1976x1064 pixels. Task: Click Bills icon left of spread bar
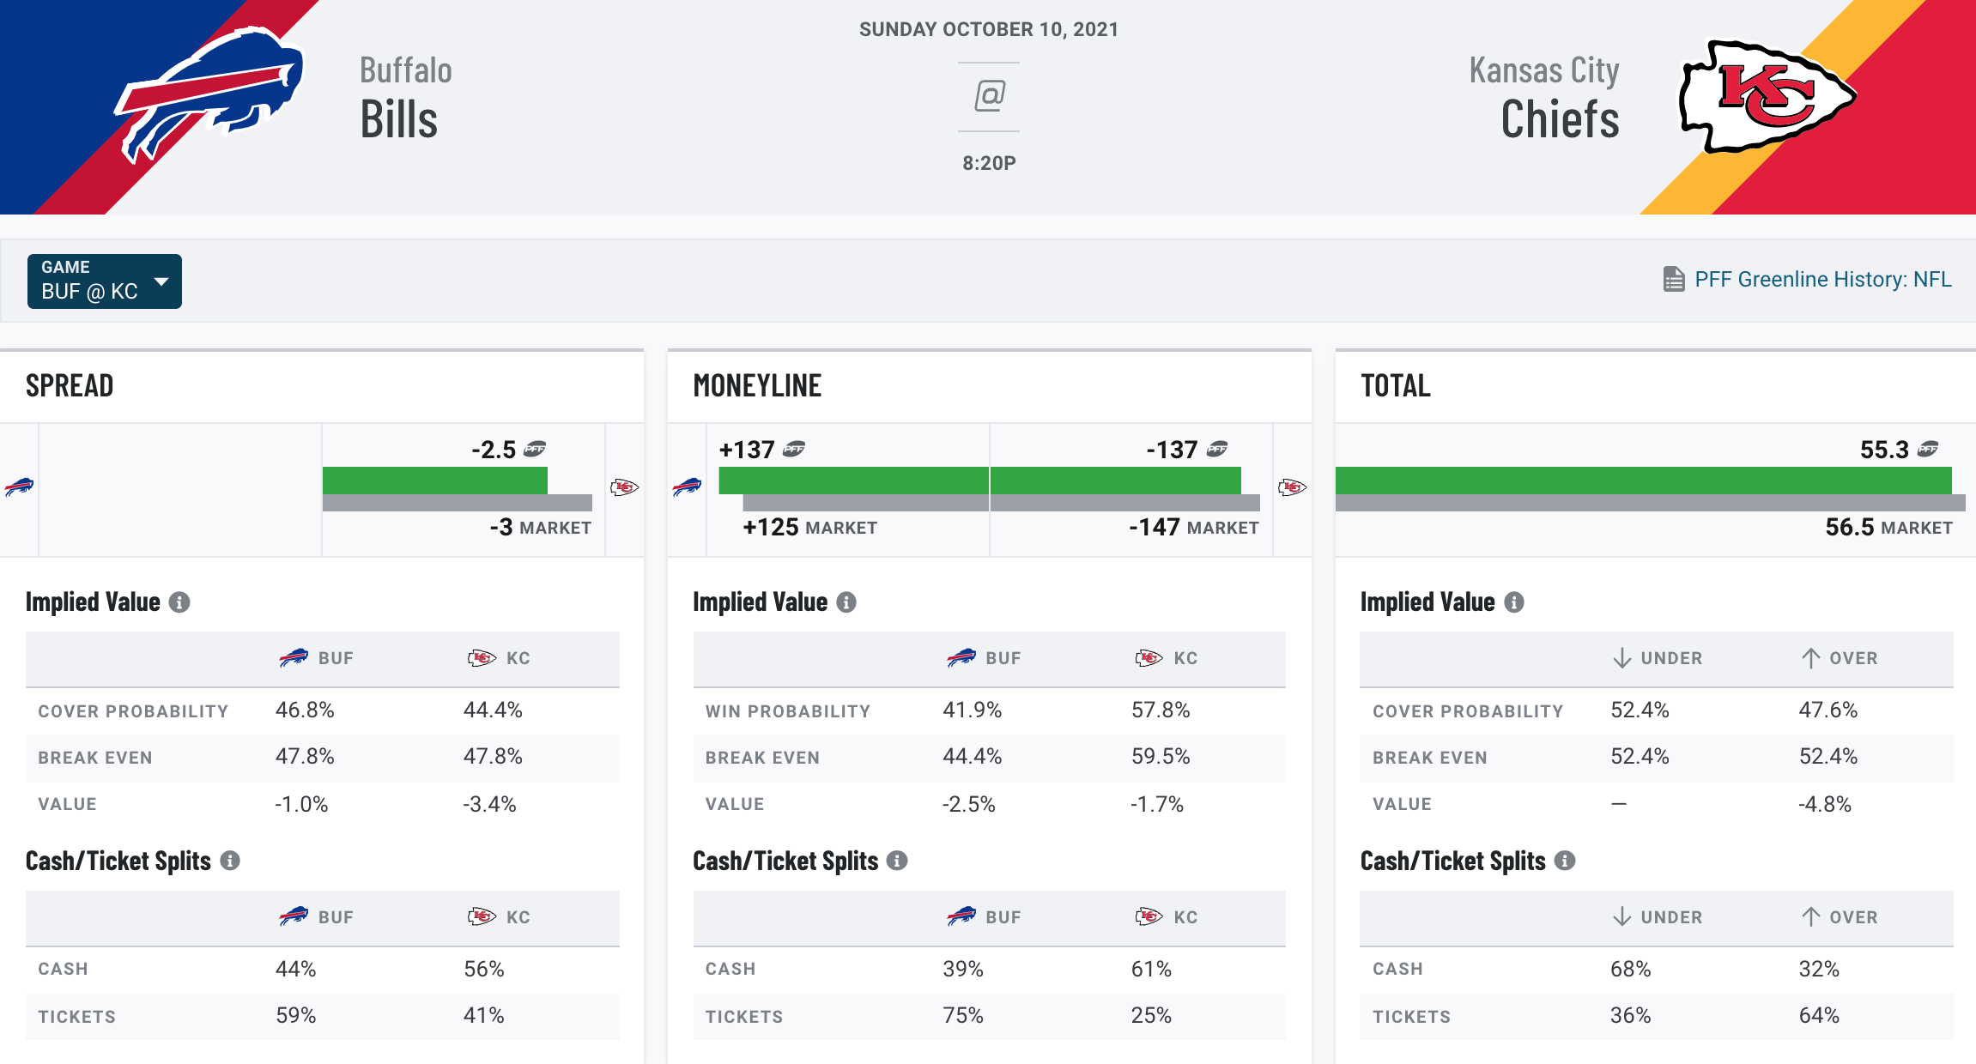[x=19, y=487]
